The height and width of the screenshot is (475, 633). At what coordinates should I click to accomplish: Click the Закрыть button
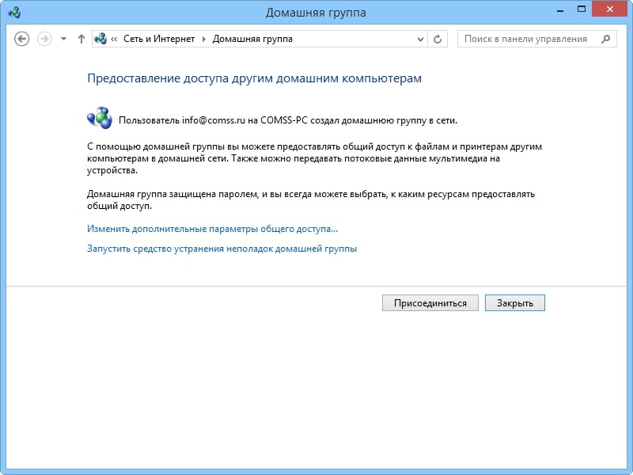tap(515, 303)
